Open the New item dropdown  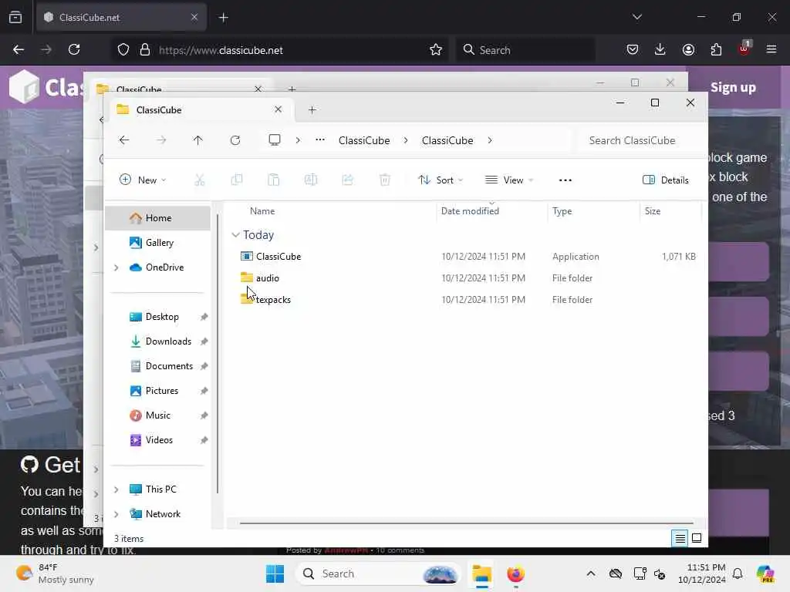tap(143, 180)
